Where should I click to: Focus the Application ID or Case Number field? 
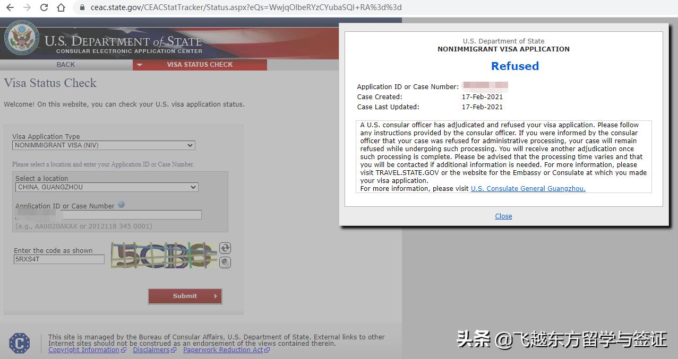click(108, 215)
